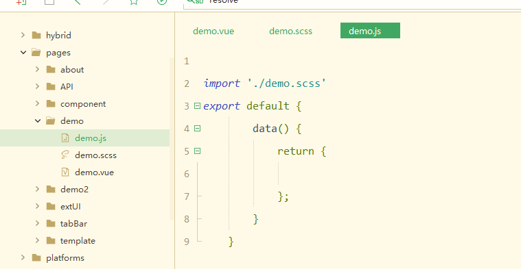Select the API folder label
Image resolution: width=521 pixels, height=269 pixels.
coord(67,86)
